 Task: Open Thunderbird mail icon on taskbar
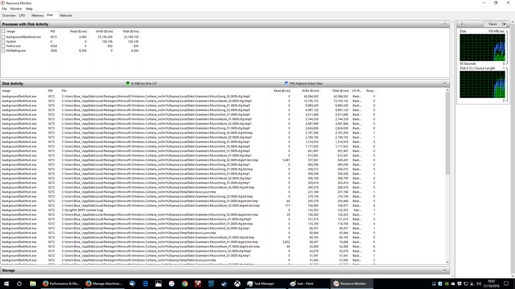tap(132, 284)
